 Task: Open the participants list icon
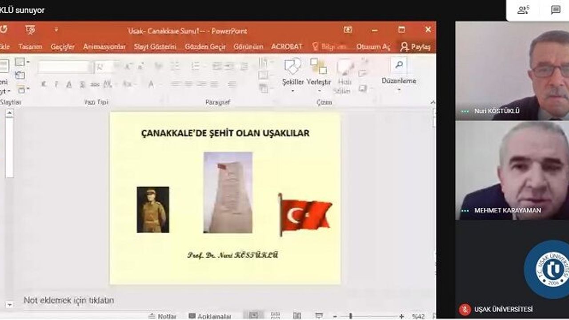point(523,10)
